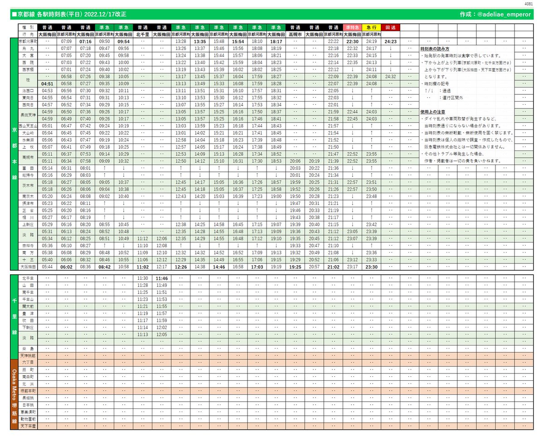Click the 十三 station label
Viewport: 544px width, 437px height.
(x=28, y=260)
